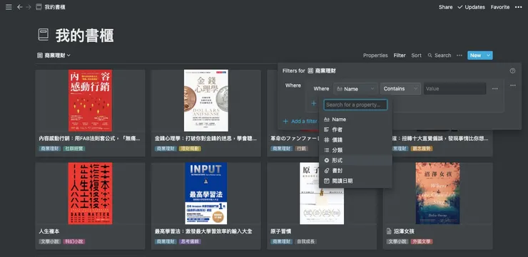Click the page icon beside 我的書櫃 breadcrumb

[39, 7]
